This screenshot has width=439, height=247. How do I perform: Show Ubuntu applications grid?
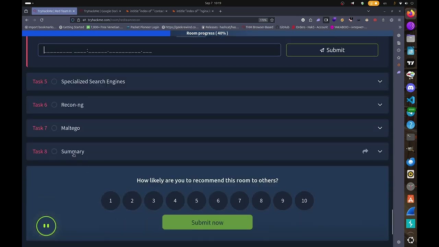[411, 240]
